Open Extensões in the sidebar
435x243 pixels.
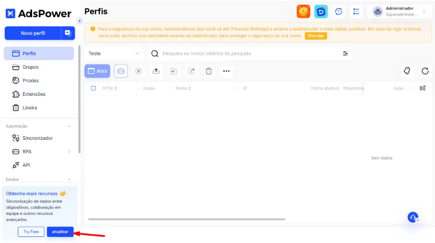pos(39,94)
